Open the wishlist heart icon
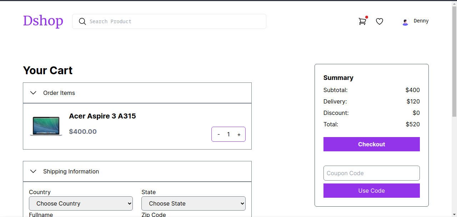The height and width of the screenshot is (217, 457). pyautogui.click(x=380, y=21)
